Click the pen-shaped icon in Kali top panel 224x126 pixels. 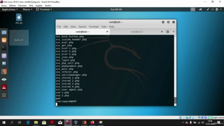click(208, 9)
